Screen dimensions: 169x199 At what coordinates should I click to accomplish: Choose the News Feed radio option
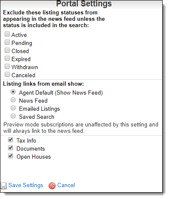(13, 100)
